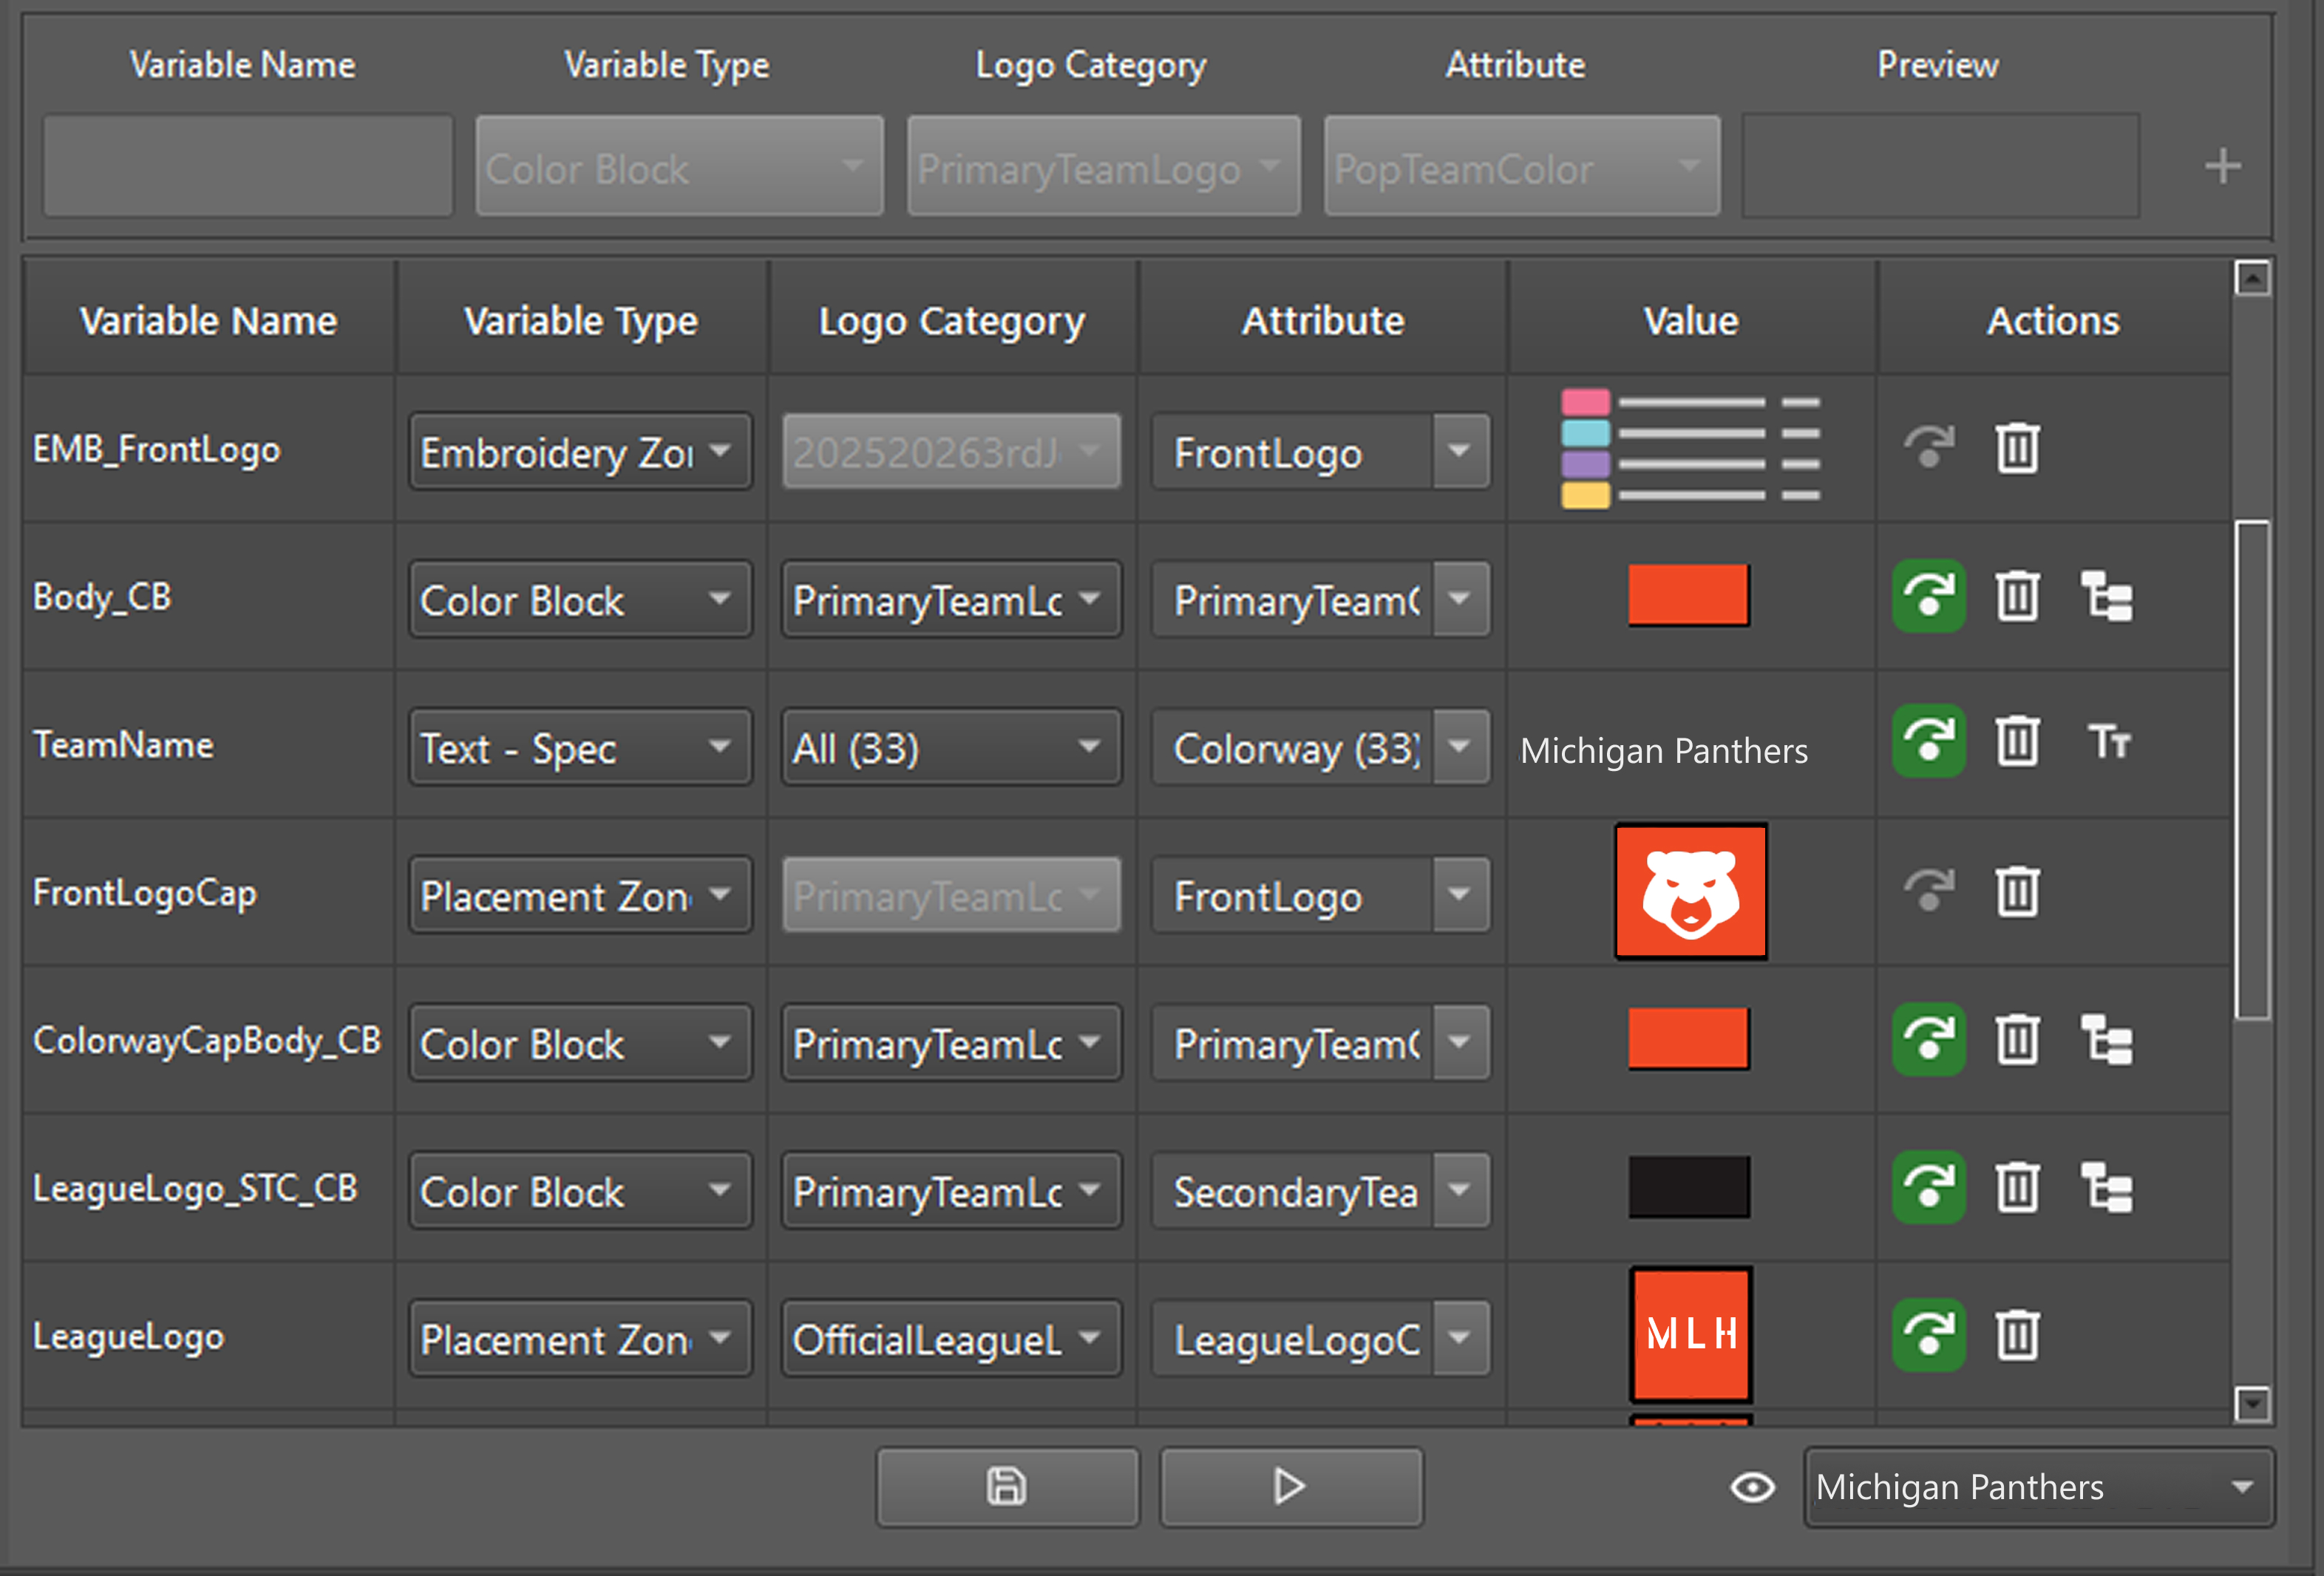Image resolution: width=2324 pixels, height=1576 pixels.
Task: Open LeagueLogoC attribute dropdown for LeagueLogo
Action: pos(1321,1339)
